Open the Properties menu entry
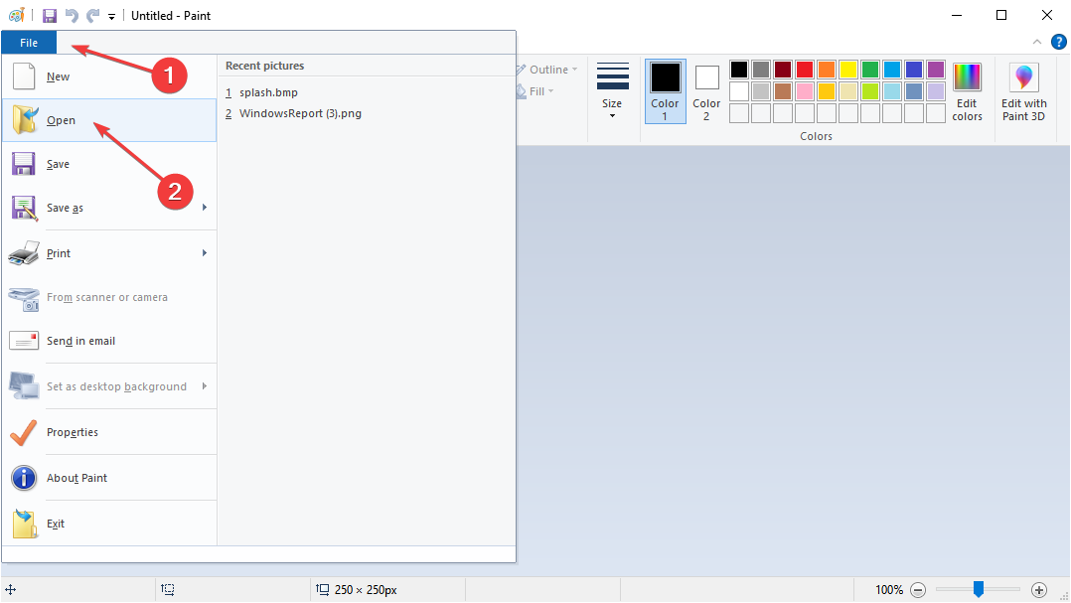1071x603 pixels. coord(109,432)
